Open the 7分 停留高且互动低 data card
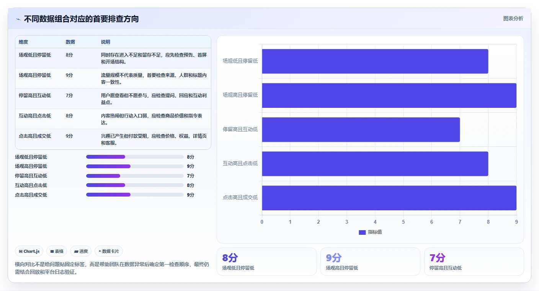This screenshot has width=539, height=291. pos(474,262)
